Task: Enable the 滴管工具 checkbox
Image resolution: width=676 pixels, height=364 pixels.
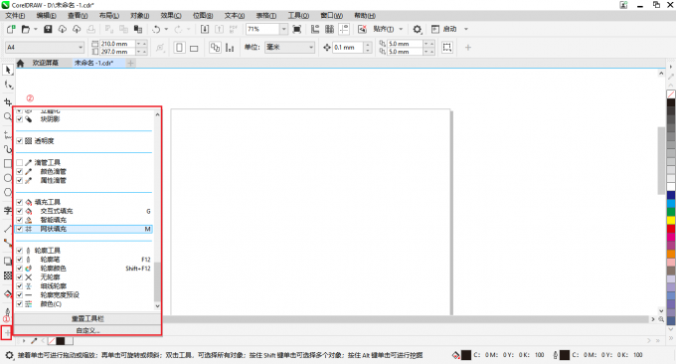Action: pos(20,162)
